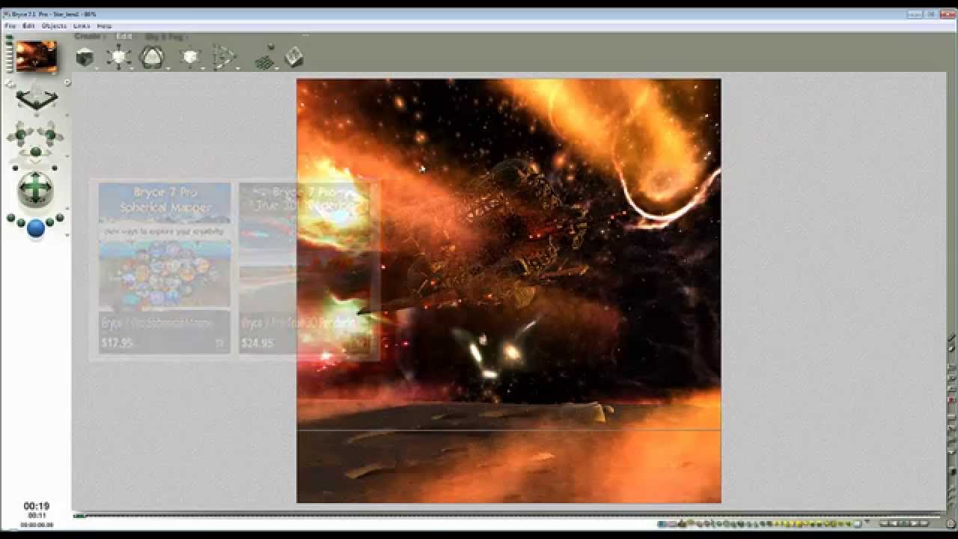The image size is (958, 539).
Task: Select the Align tool icon
Action: click(223, 57)
